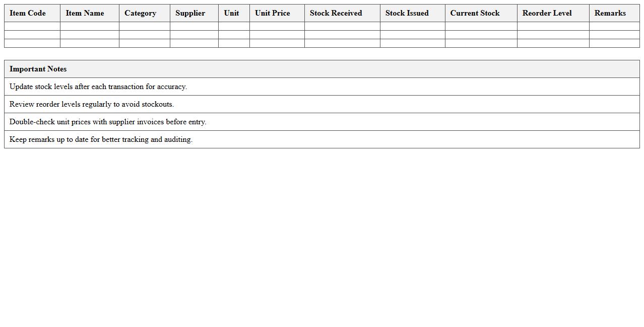Click first empty cell under Item Code
The height and width of the screenshot is (327, 644).
[x=32, y=26]
